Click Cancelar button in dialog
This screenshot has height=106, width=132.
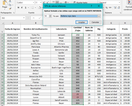tap(95, 22)
